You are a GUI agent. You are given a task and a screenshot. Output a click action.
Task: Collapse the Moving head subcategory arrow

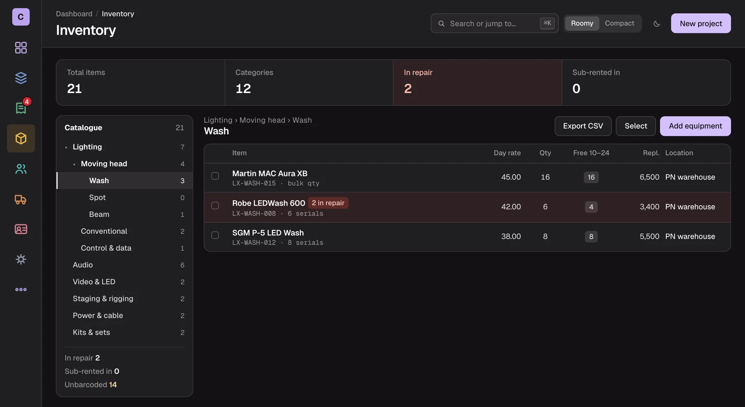pyautogui.click(x=74, y=165)
